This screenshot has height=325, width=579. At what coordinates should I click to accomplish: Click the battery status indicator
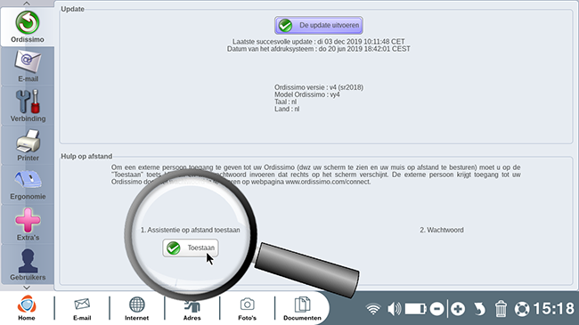pos(415,309)
